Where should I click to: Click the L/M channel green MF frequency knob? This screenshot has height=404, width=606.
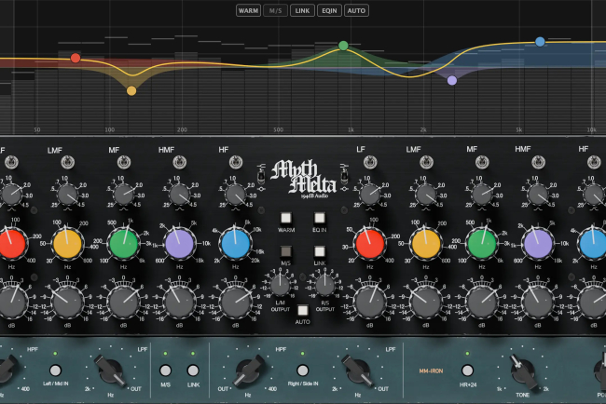coord(124,244)
